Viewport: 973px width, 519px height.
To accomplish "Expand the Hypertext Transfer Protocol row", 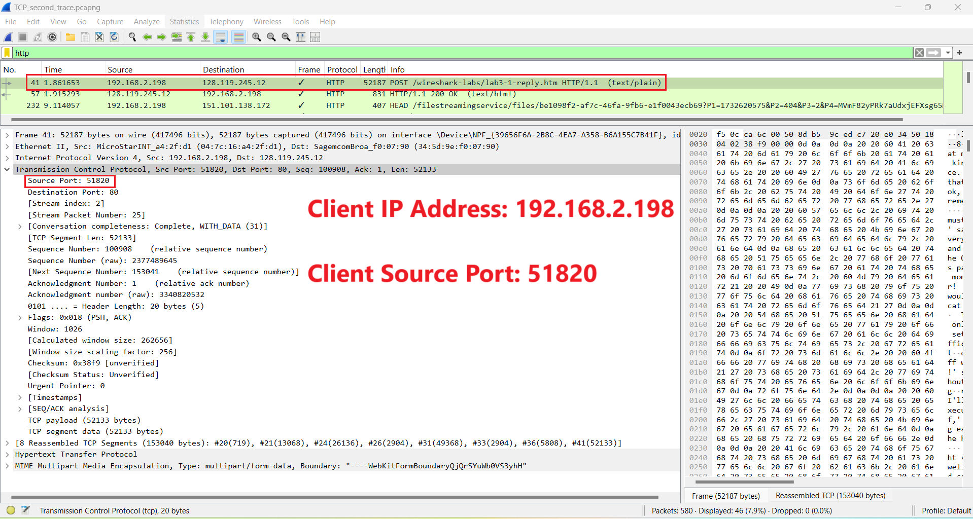I will click(x=7, y=454).
